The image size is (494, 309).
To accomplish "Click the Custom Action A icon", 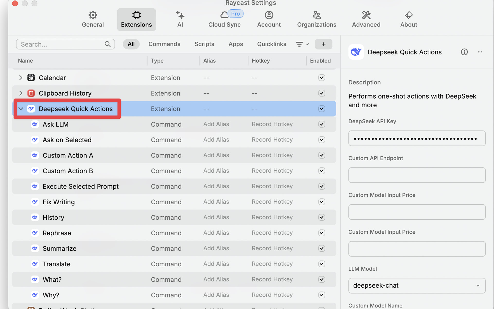I will (x=35, y=155).
